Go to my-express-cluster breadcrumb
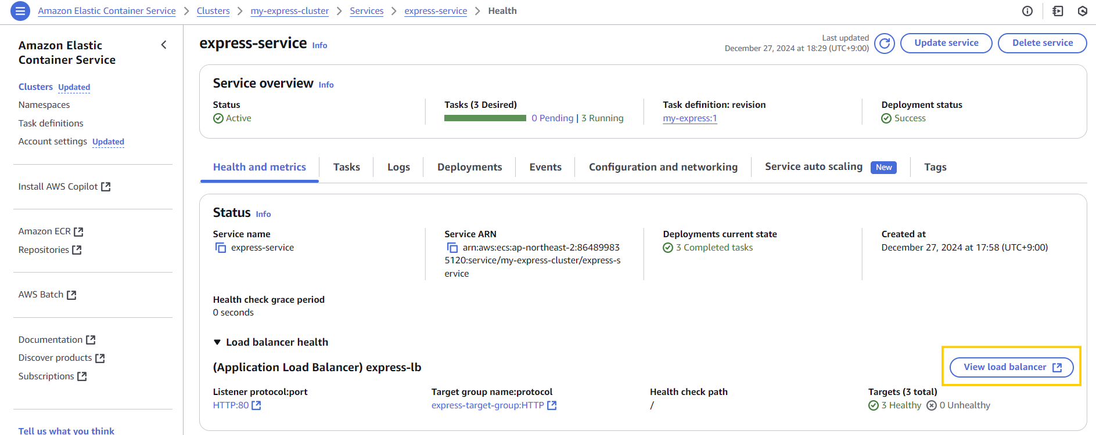Viewport: 1096px width, 435px height. (289, 11)
